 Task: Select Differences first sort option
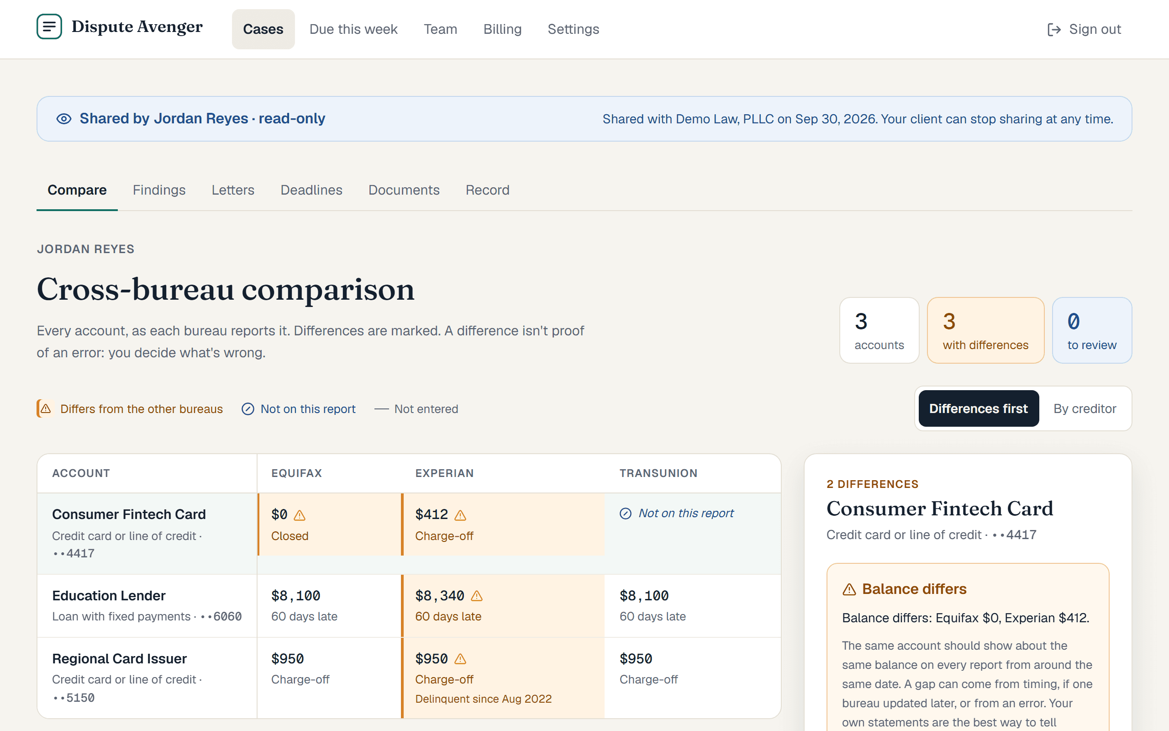(978, 408)
